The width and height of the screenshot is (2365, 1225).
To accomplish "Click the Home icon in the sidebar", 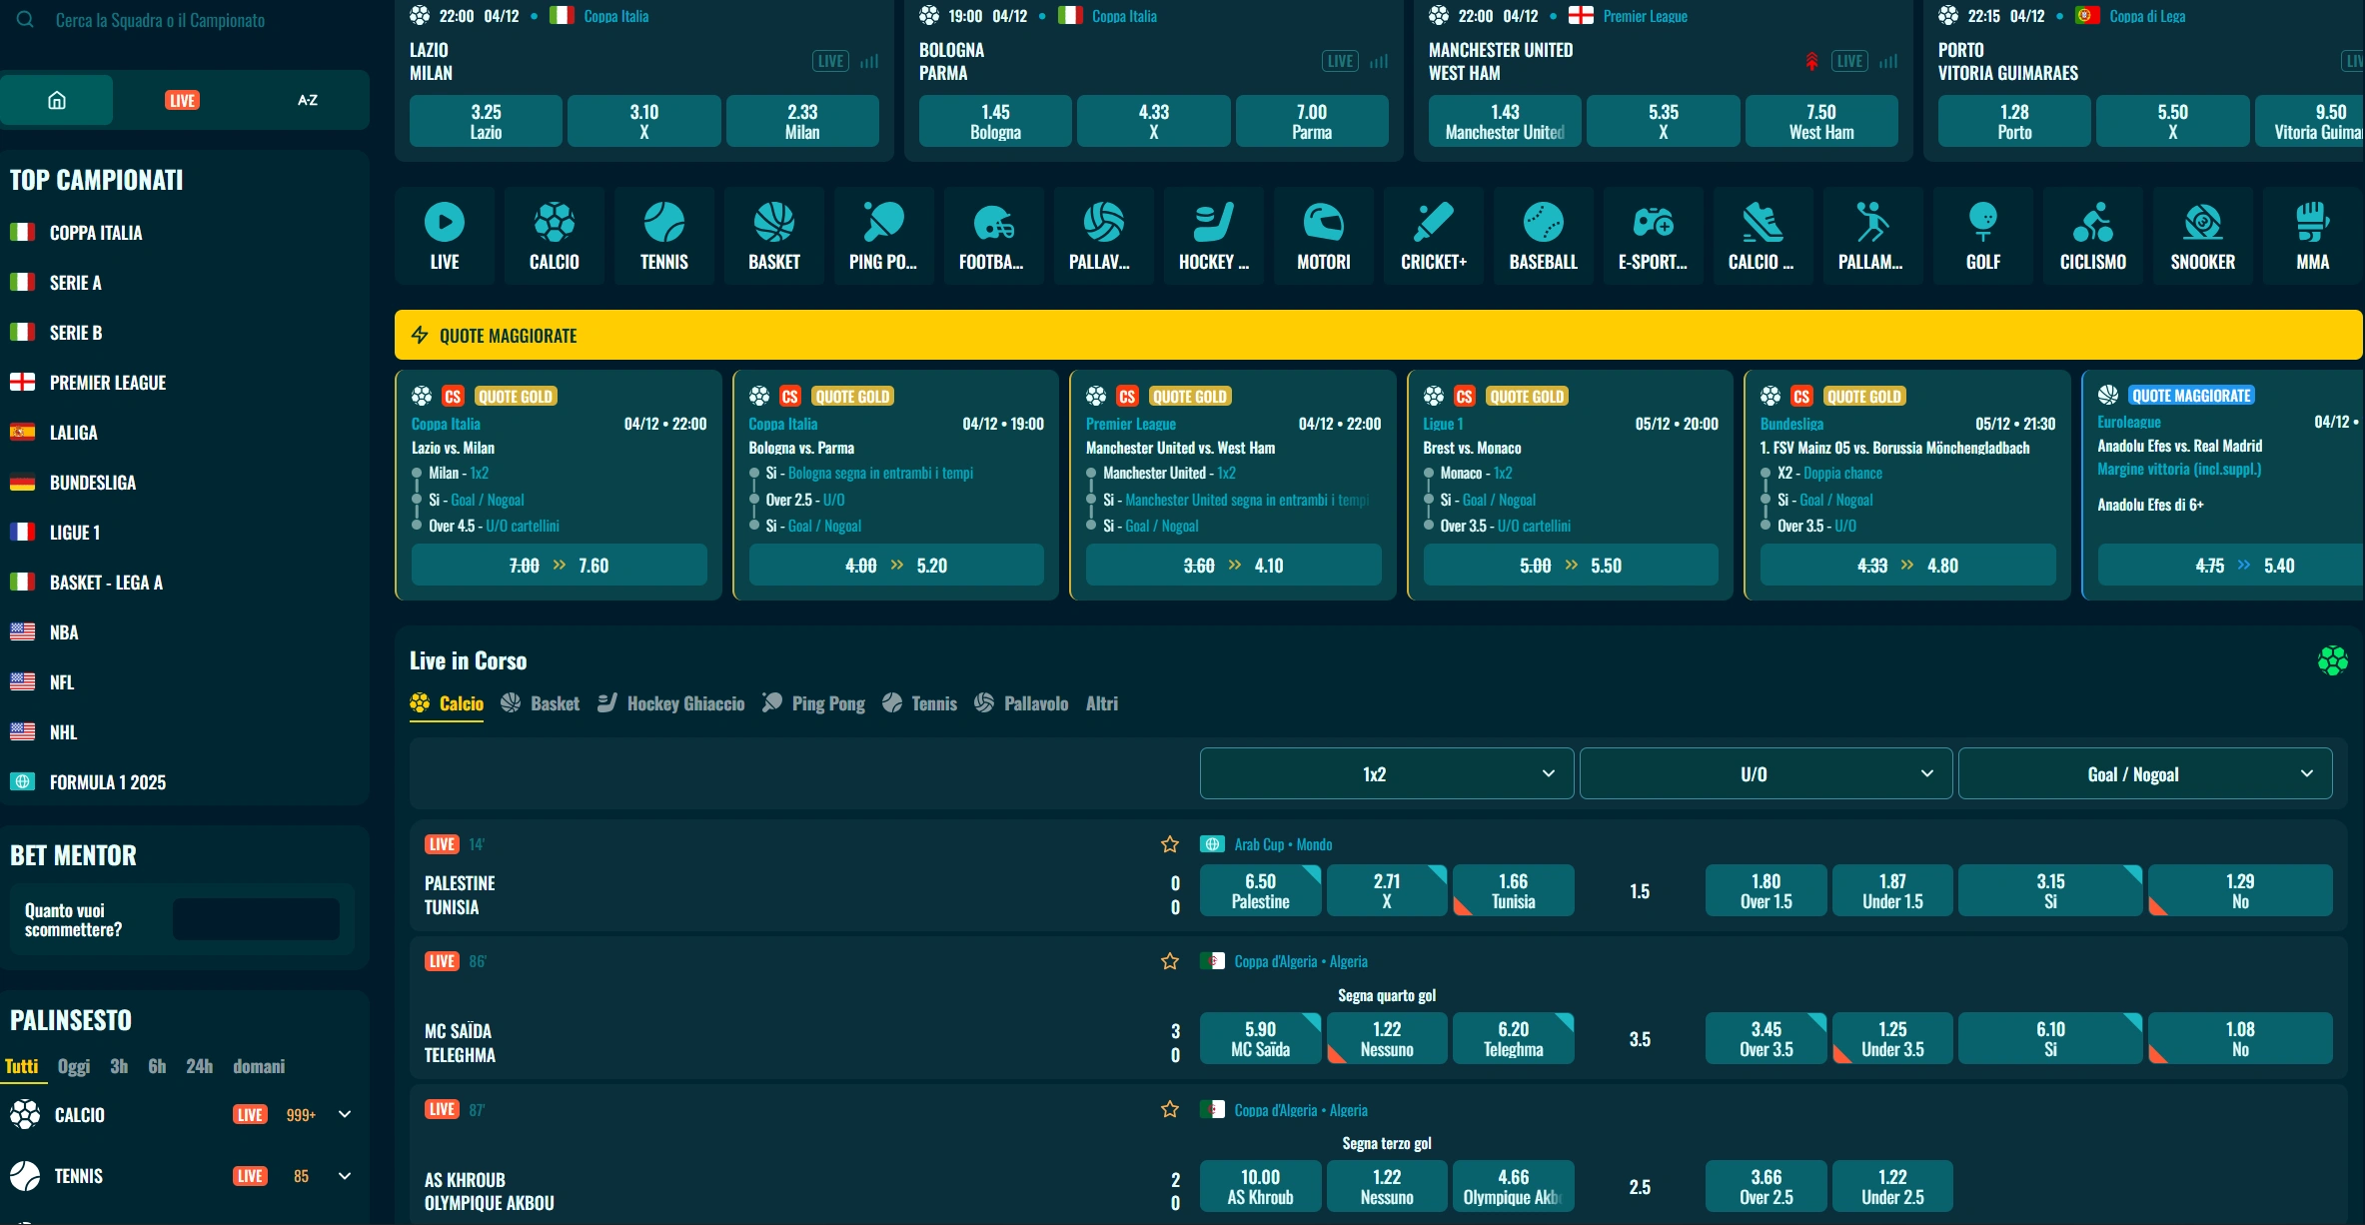I will tap(57, 99).
